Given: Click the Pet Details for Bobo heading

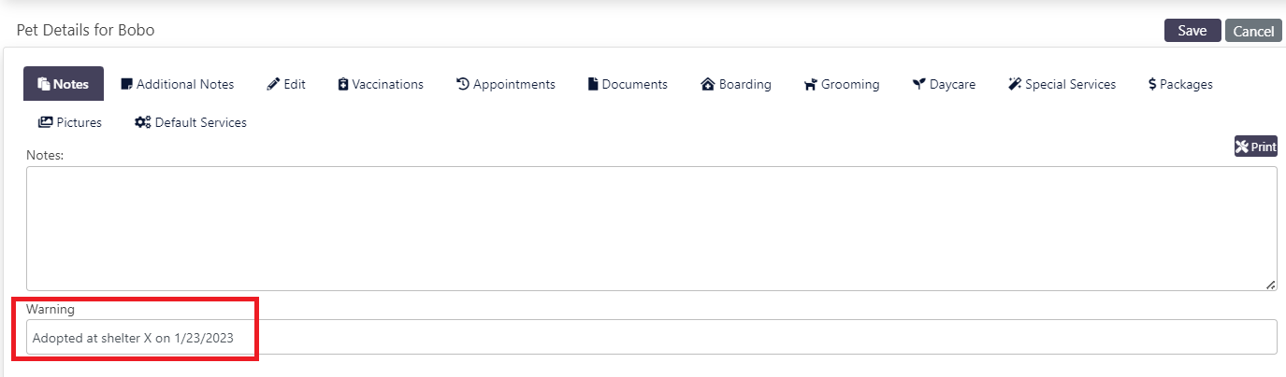Looking at the screenshot, I should pos(86,31).
